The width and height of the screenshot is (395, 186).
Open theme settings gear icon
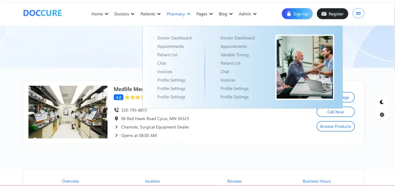coord(382,115)
